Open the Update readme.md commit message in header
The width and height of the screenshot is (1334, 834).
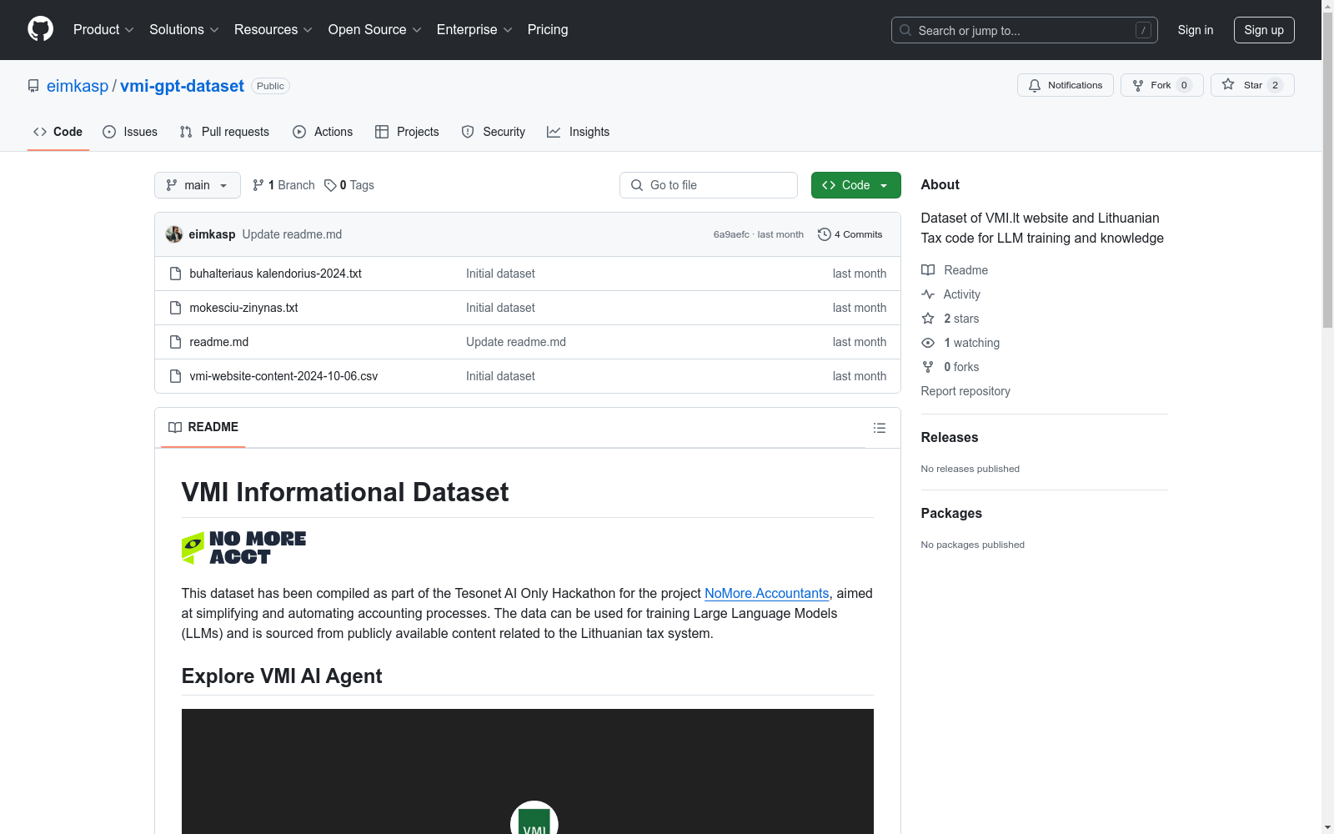point(292,234)
